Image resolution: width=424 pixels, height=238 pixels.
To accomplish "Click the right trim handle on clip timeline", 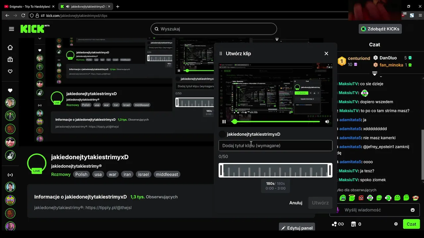I will (x=330, y=170).
